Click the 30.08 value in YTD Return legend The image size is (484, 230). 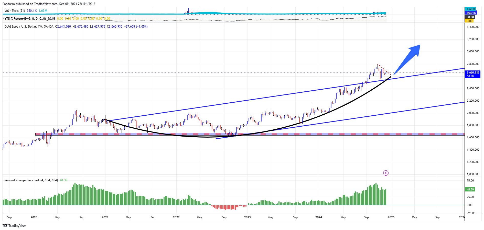coord(51,19)
